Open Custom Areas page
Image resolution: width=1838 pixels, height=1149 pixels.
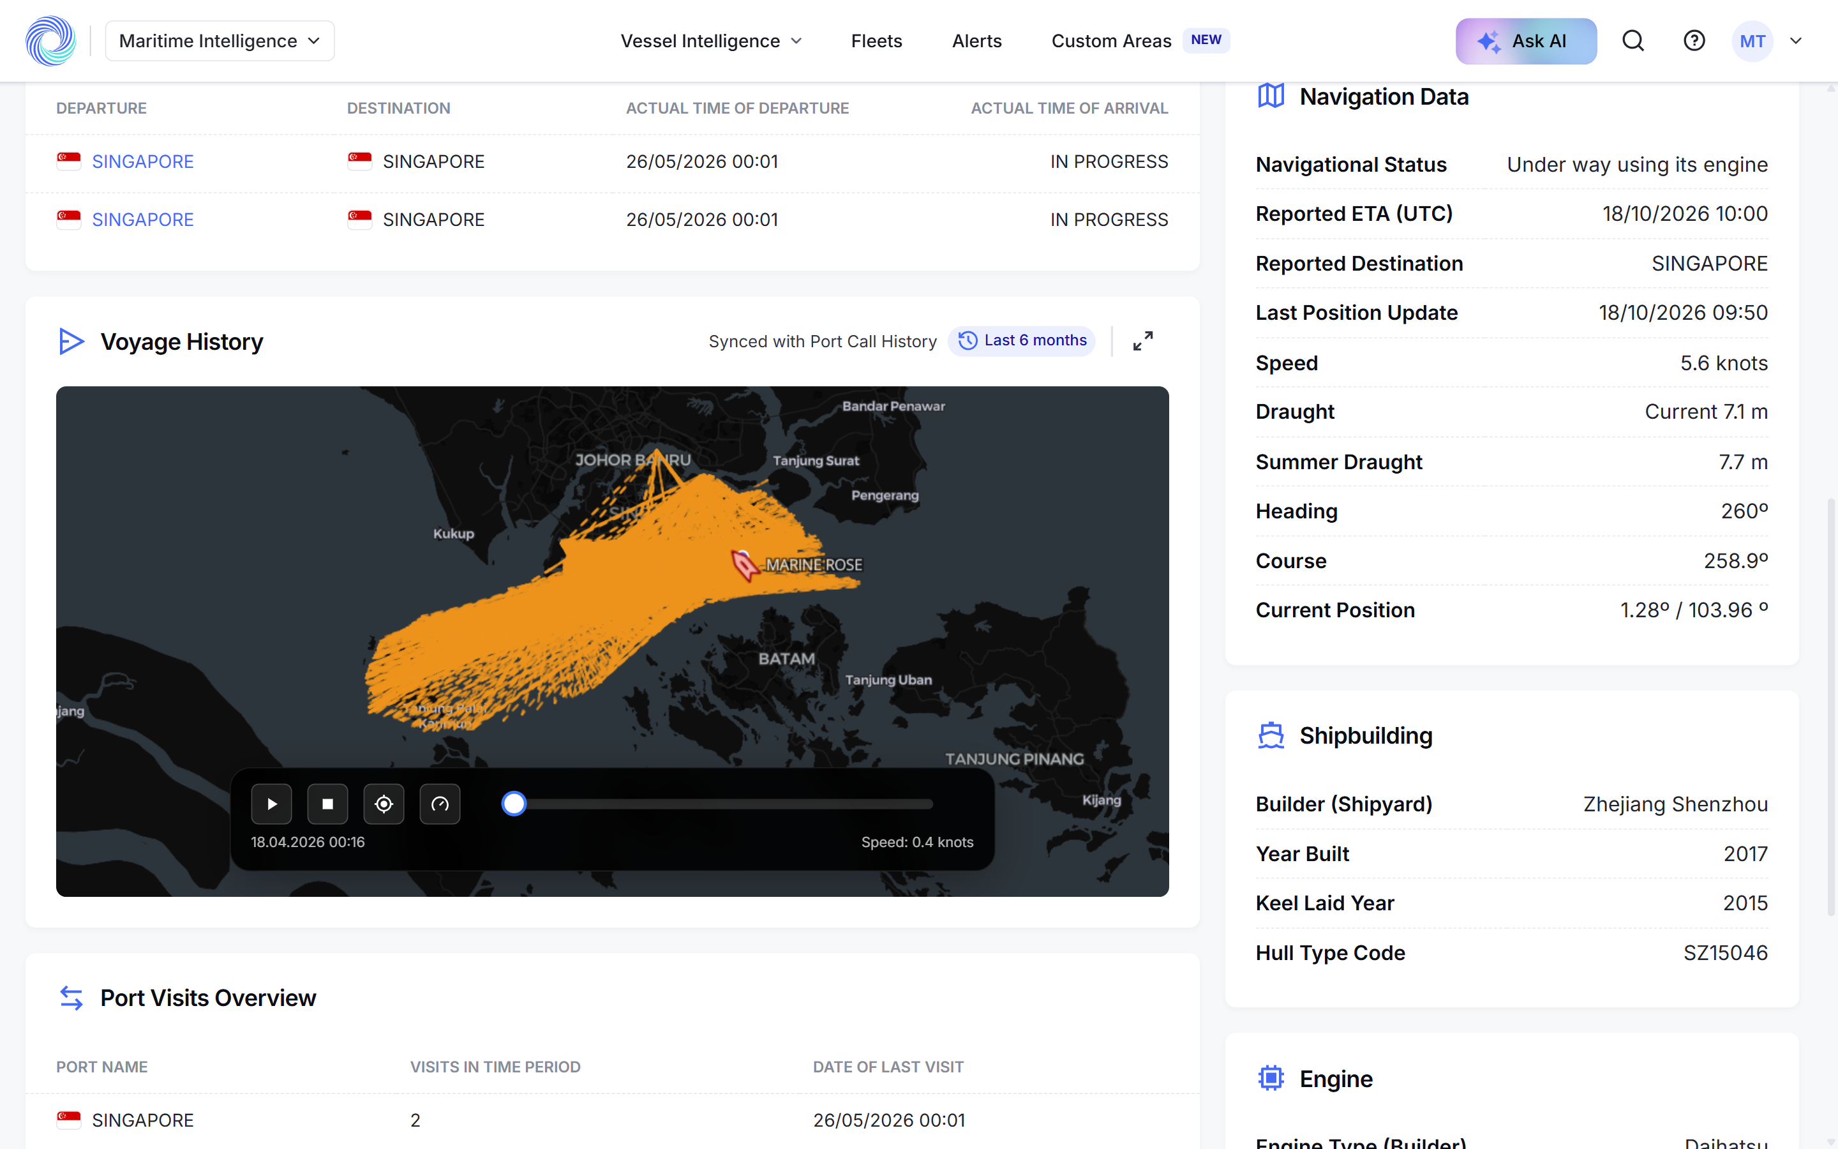click(x=1111, y=41)
